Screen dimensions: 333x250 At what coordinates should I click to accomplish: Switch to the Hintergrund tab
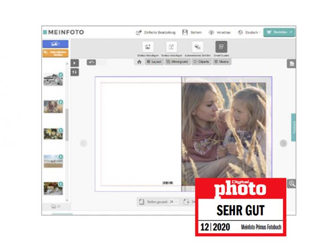[x=177, y=62]
